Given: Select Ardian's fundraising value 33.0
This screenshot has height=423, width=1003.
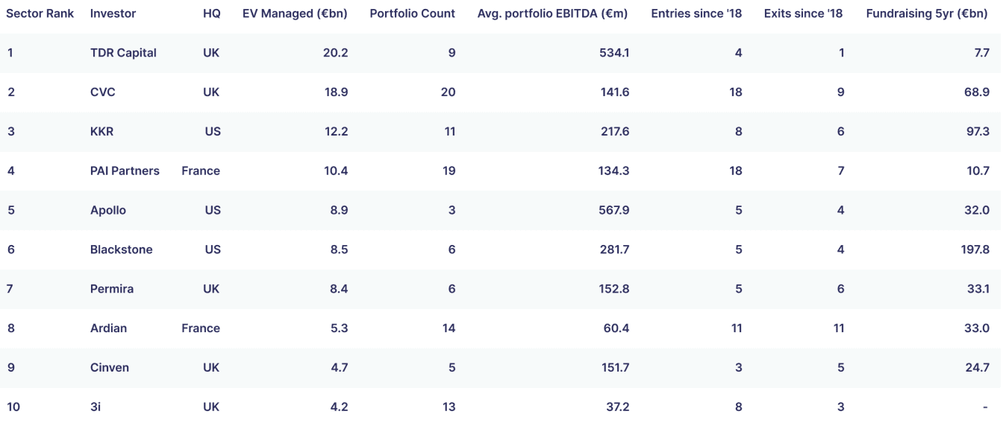Looking at the screenshot, I should [977, 328].
